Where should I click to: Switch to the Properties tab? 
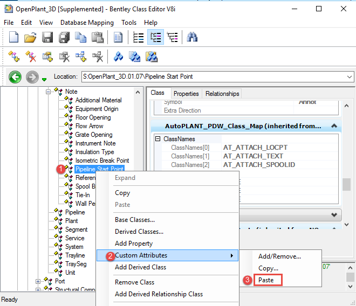[x=186, y=94]
